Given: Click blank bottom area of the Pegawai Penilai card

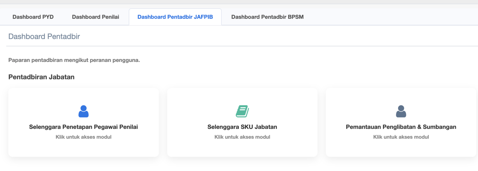Looking at the screenshot, I should pos(83,149).
